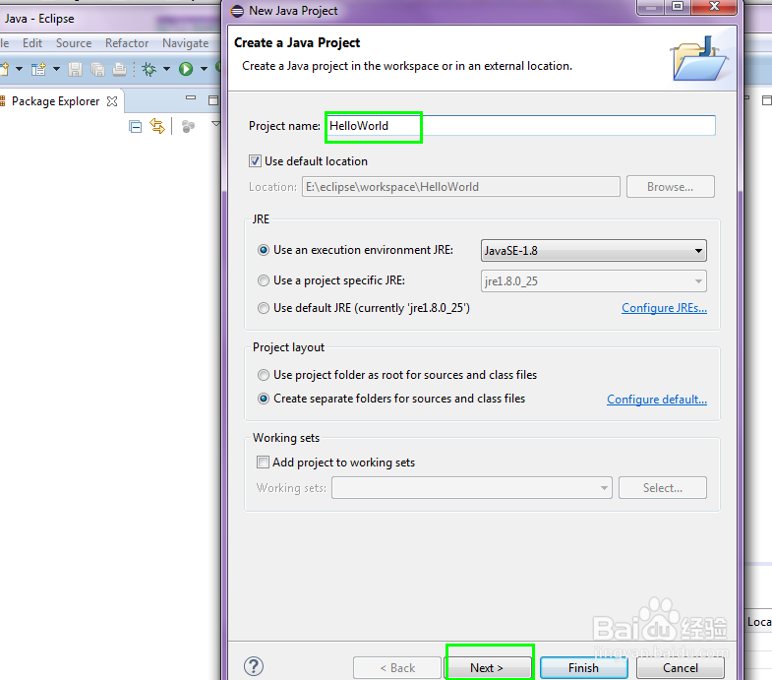This screenshot has width=772, height=680.
Task: Click the green Run icon
Action: point(186,69)
